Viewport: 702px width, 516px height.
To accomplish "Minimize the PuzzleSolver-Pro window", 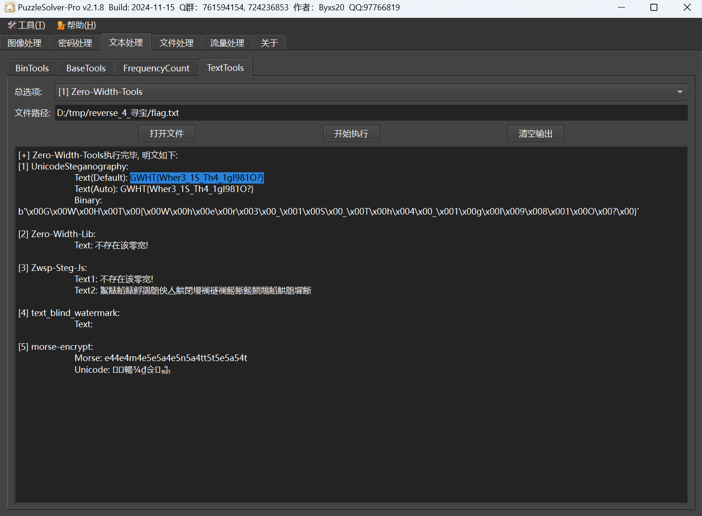I will coord(621,8).
